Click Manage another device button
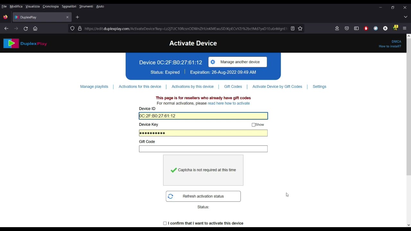Image resolution: width=411 pixels, height=231 pixels. coord(238,62)
